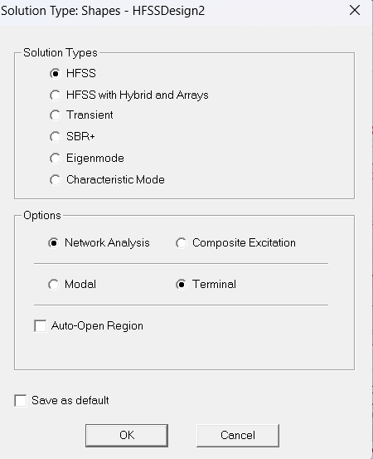Image resolution: width=373 pixels, height=459 pixels.
Task: Click the Options group heading
Action: coord(42,216)
